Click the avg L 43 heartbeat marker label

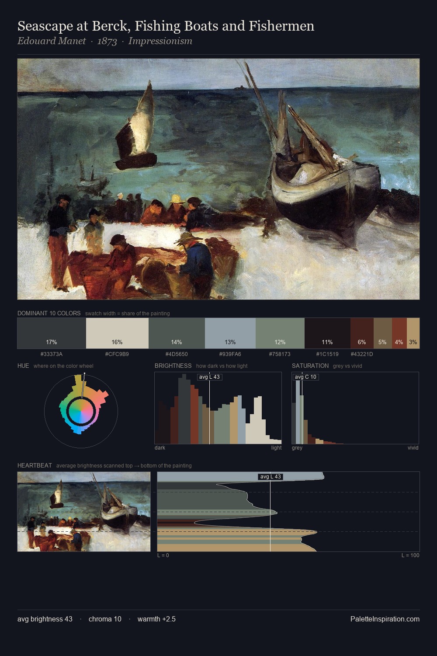click(x=271, y=477)
